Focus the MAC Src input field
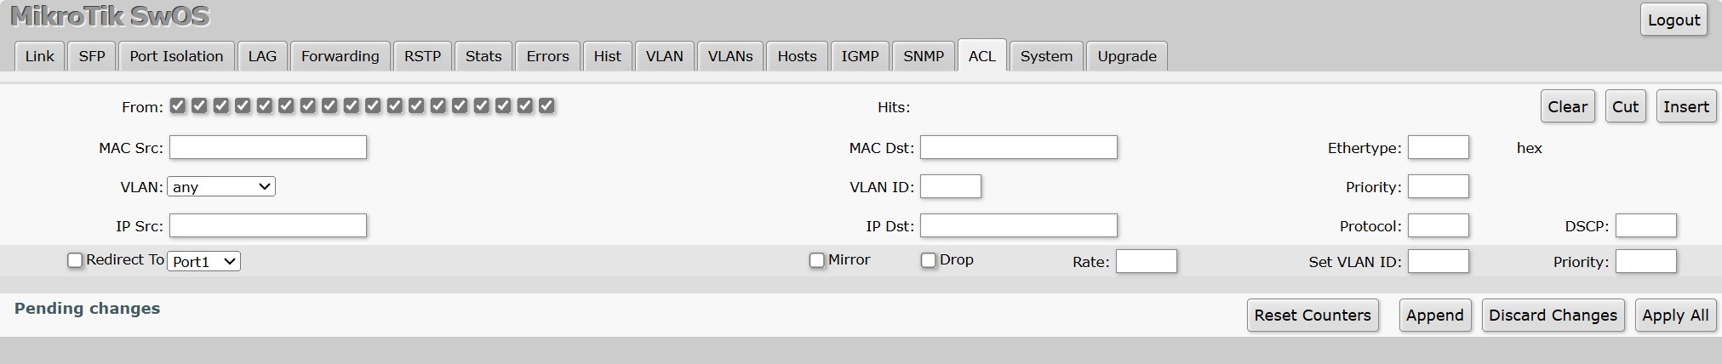The height and width of the screenshot is (364, 1722). 268,148
